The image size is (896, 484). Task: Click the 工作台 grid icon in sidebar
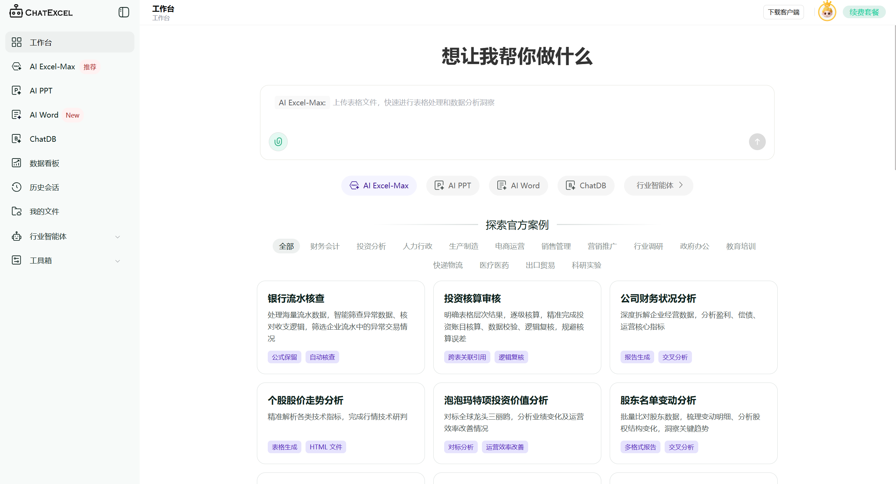[x=16, y=42]
